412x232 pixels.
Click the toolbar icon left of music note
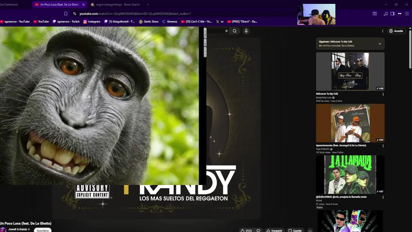tap(375, 14)
